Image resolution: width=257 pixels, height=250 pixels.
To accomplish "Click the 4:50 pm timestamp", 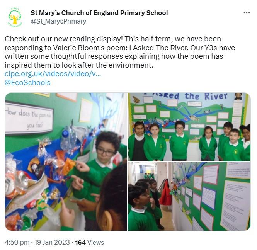I will (x=17, y=242).
